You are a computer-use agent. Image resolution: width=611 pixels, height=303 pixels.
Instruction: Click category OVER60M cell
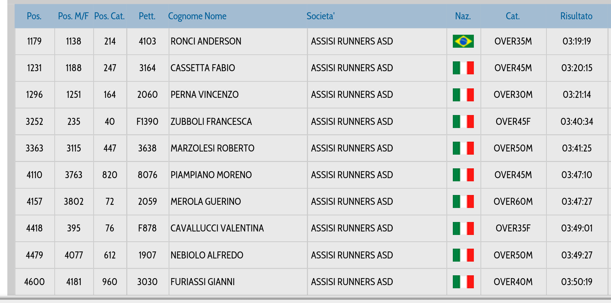click(x=513, y=202)
